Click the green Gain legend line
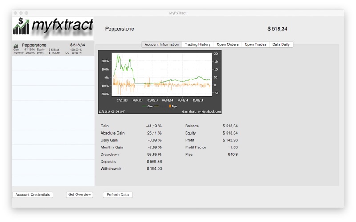The height and width of the screenshot is (222, 356). 144,106
